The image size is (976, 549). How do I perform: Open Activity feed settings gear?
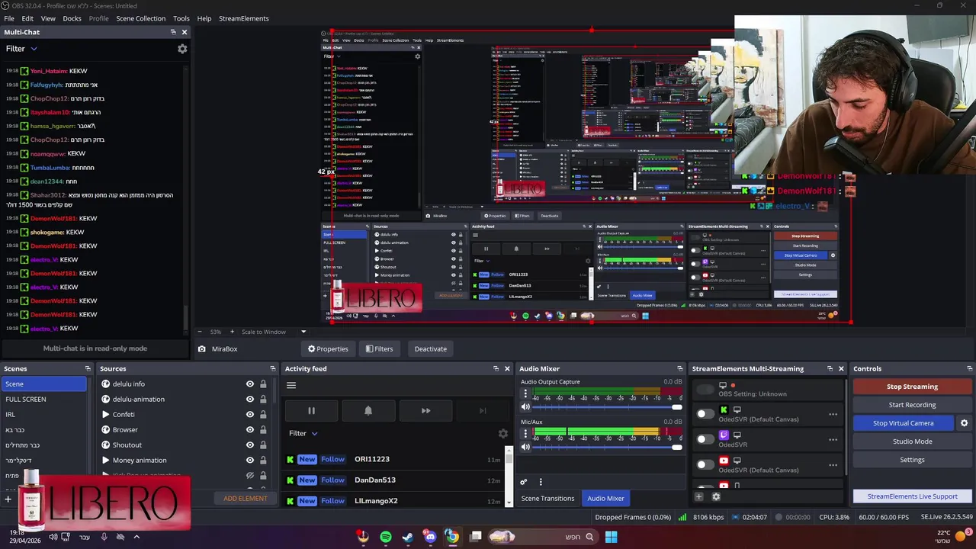(x=503, y=434)
